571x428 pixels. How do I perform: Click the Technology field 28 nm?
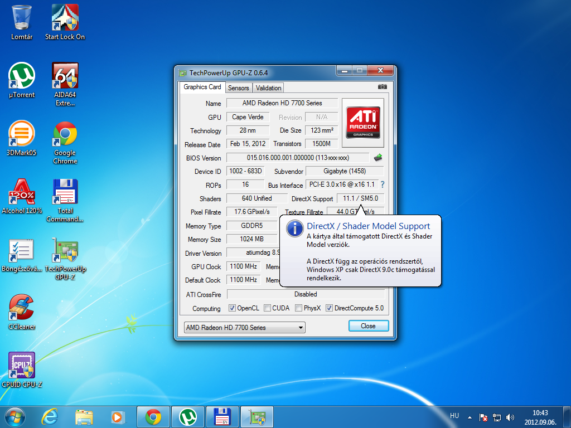(248, 130)
